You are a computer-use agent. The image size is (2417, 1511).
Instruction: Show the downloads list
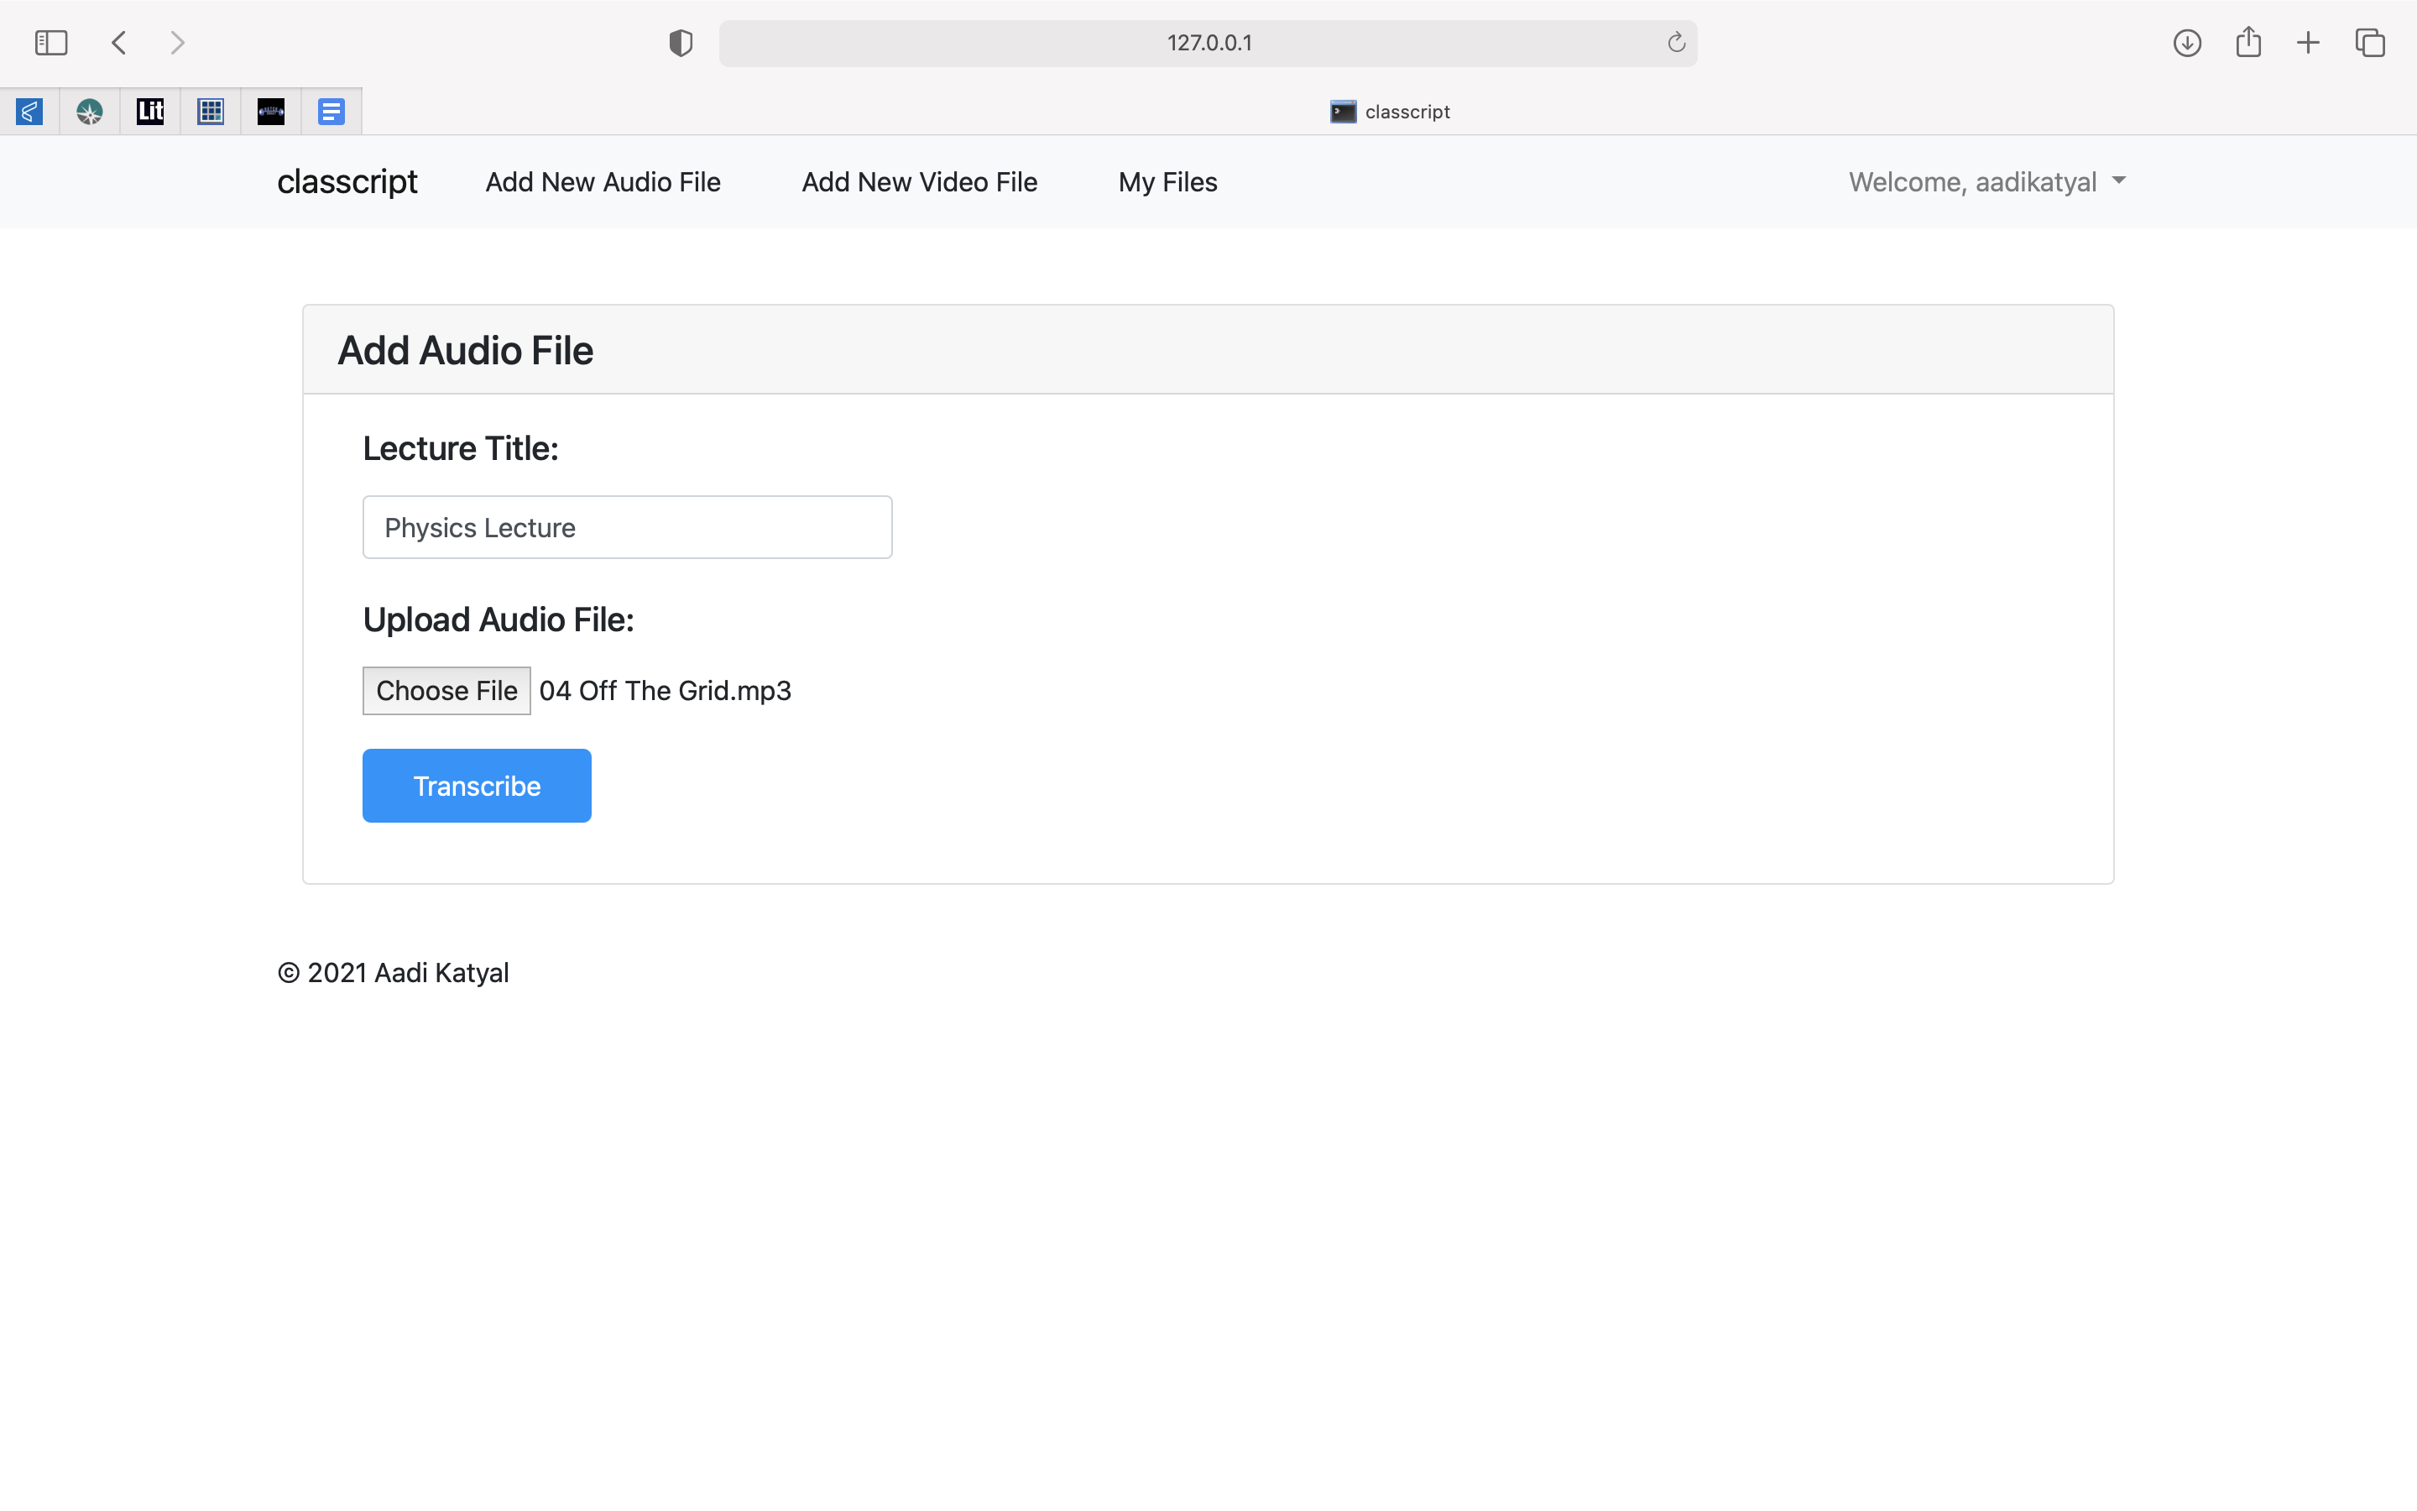pyautogui.click(x=2186, y=43)
